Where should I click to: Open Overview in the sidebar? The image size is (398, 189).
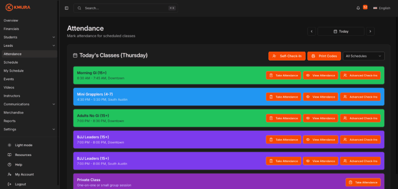(30, 20)
